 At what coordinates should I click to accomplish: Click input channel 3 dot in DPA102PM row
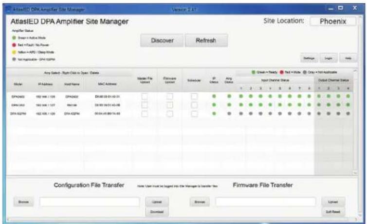(260, 114)
